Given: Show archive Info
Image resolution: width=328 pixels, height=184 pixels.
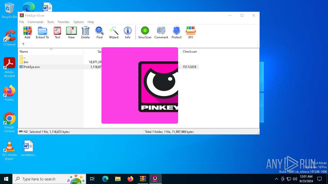Looking at the screenshot, I should click(x=128, y=32).
